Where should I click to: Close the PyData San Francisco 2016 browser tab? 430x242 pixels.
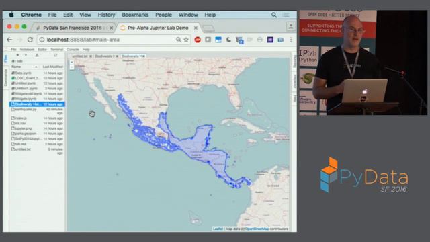click(x=111, y=28)
